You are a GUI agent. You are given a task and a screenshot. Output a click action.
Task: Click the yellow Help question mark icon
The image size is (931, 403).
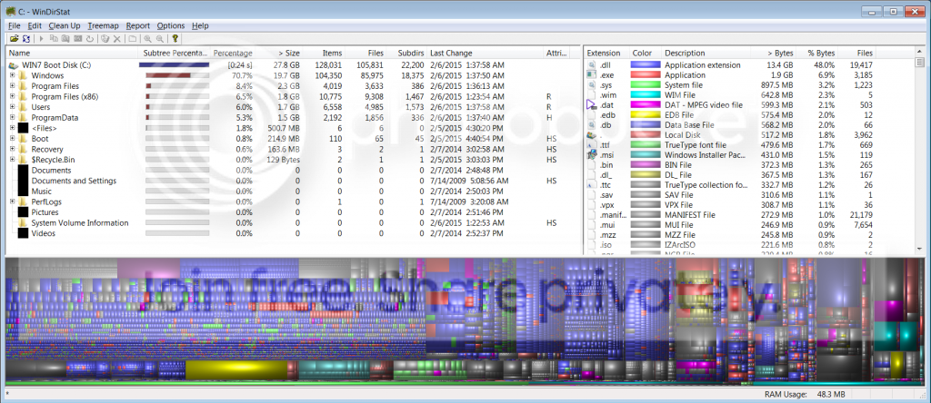click(x=175, y=38)
